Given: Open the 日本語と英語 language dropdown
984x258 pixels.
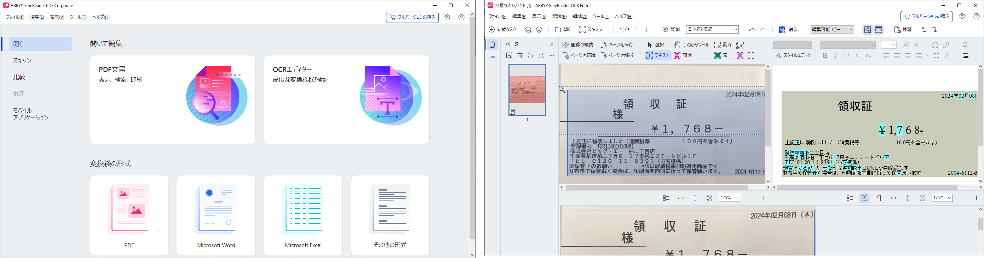Looking at the screenshot, I should coord(712,29).
